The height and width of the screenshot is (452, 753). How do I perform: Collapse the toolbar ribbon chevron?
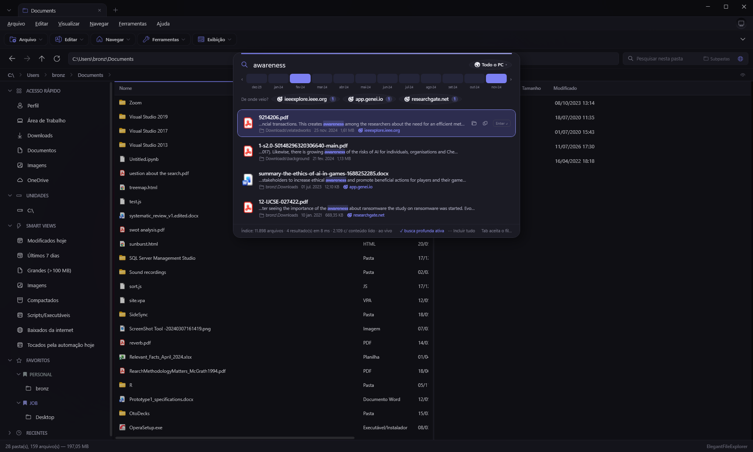[742, 39]
